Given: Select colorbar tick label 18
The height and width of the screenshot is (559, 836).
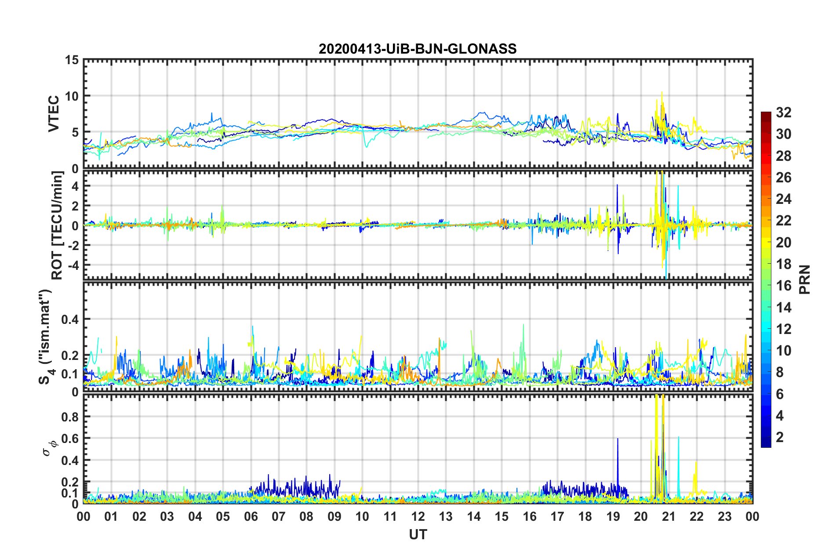Looking at the screenshot, I should pos(783,264).
